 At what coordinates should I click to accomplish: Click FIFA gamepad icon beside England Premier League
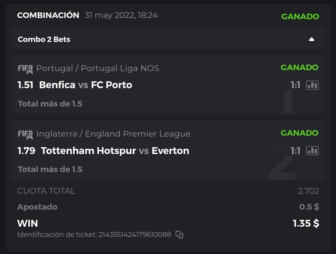coord(25,134)
